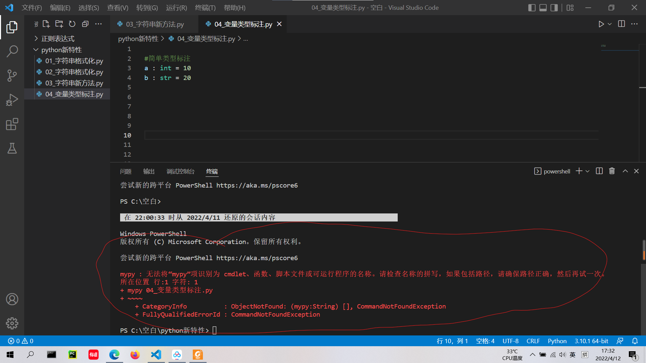Add a new terminal with plus icon

(x=579, y=171)
